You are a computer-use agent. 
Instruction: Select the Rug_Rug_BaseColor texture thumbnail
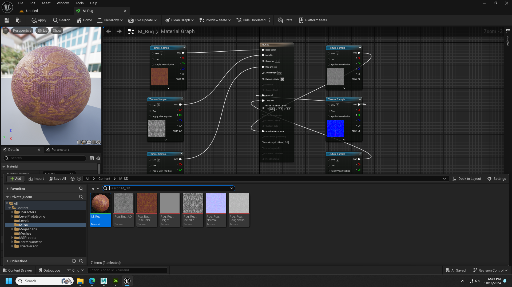click(x=147, y=203)
